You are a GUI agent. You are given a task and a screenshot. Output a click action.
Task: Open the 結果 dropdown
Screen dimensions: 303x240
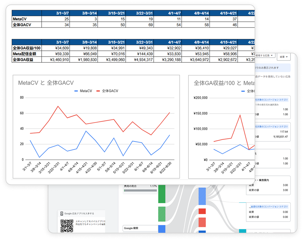[284, 56]
